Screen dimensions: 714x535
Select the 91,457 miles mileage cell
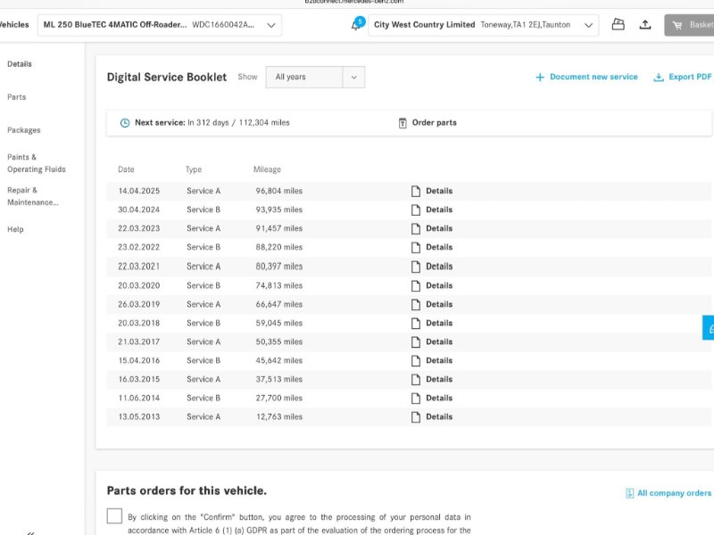(x=279, y=228)
